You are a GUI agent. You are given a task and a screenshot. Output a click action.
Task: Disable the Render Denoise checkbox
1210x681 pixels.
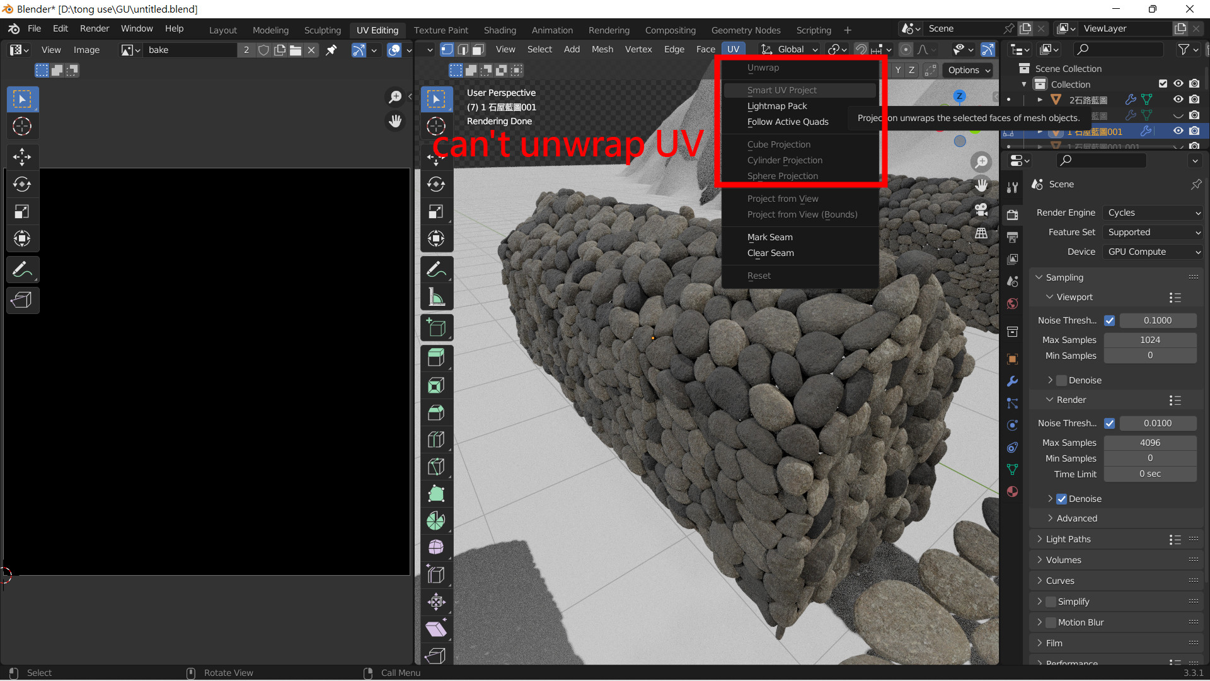click(x=1061, y=499)
